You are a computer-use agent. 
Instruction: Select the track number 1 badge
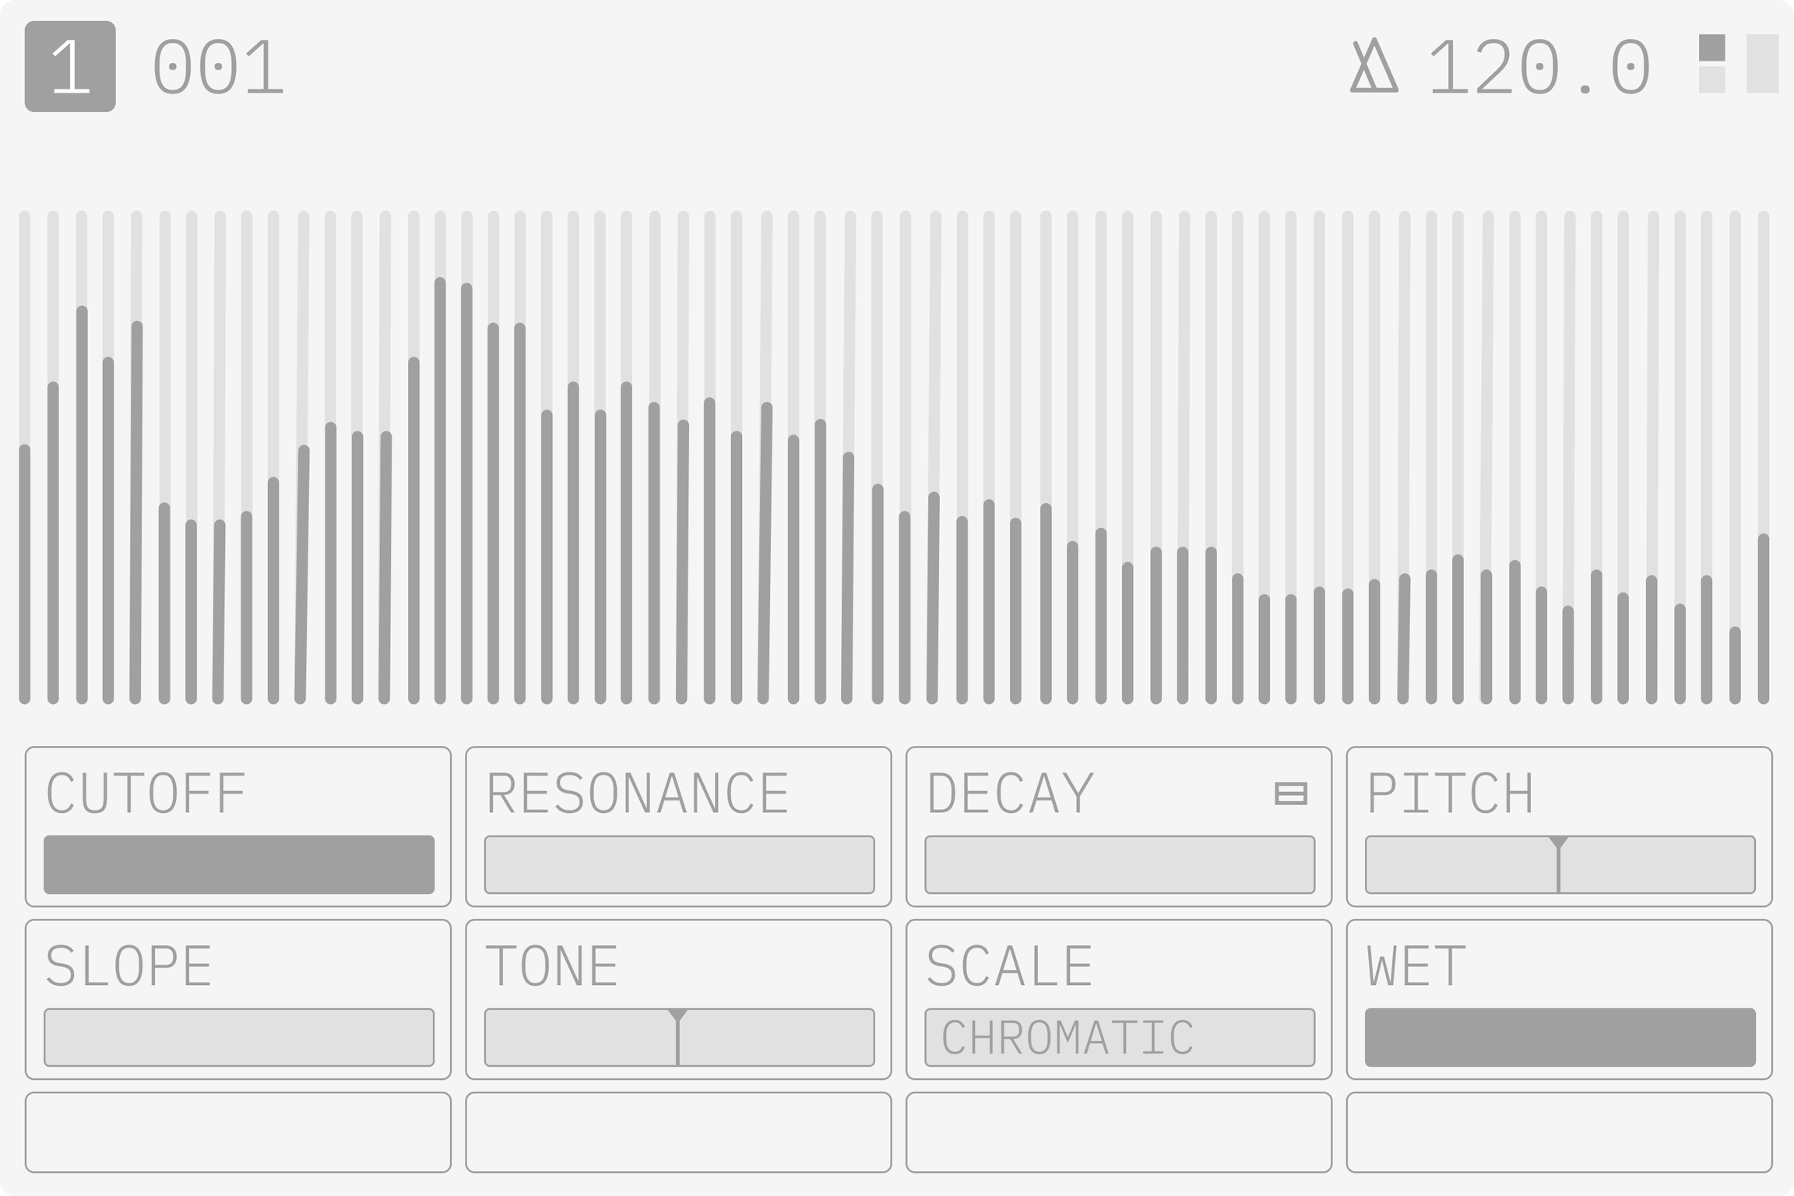click(70, 67)
